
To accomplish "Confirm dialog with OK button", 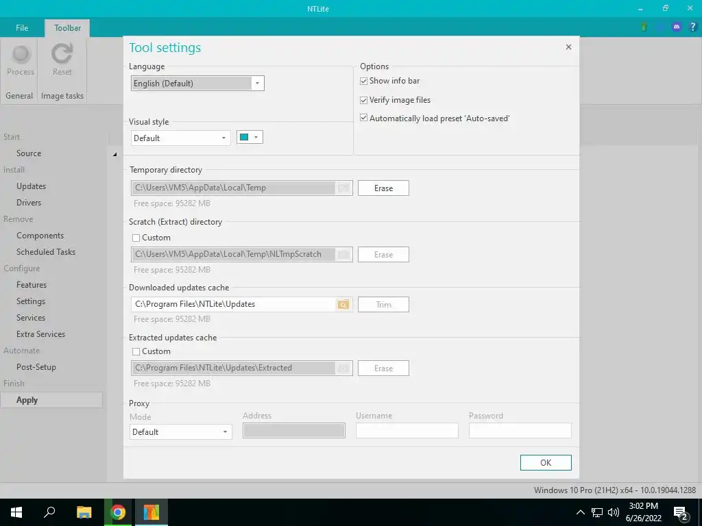I will click(x=546, y=463).
